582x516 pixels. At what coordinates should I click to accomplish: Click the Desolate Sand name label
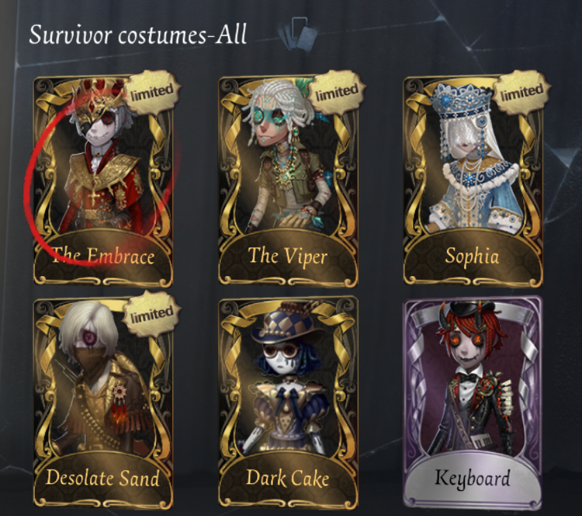click(x=103, y=478)
